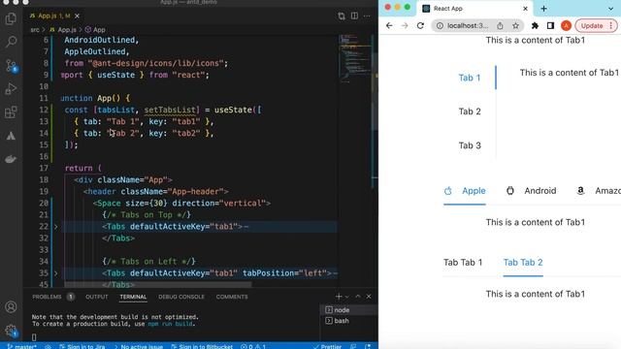Select Tab 3 in the left-positioned tabs
Screen dimensions: 621x349
coord(470,145)
